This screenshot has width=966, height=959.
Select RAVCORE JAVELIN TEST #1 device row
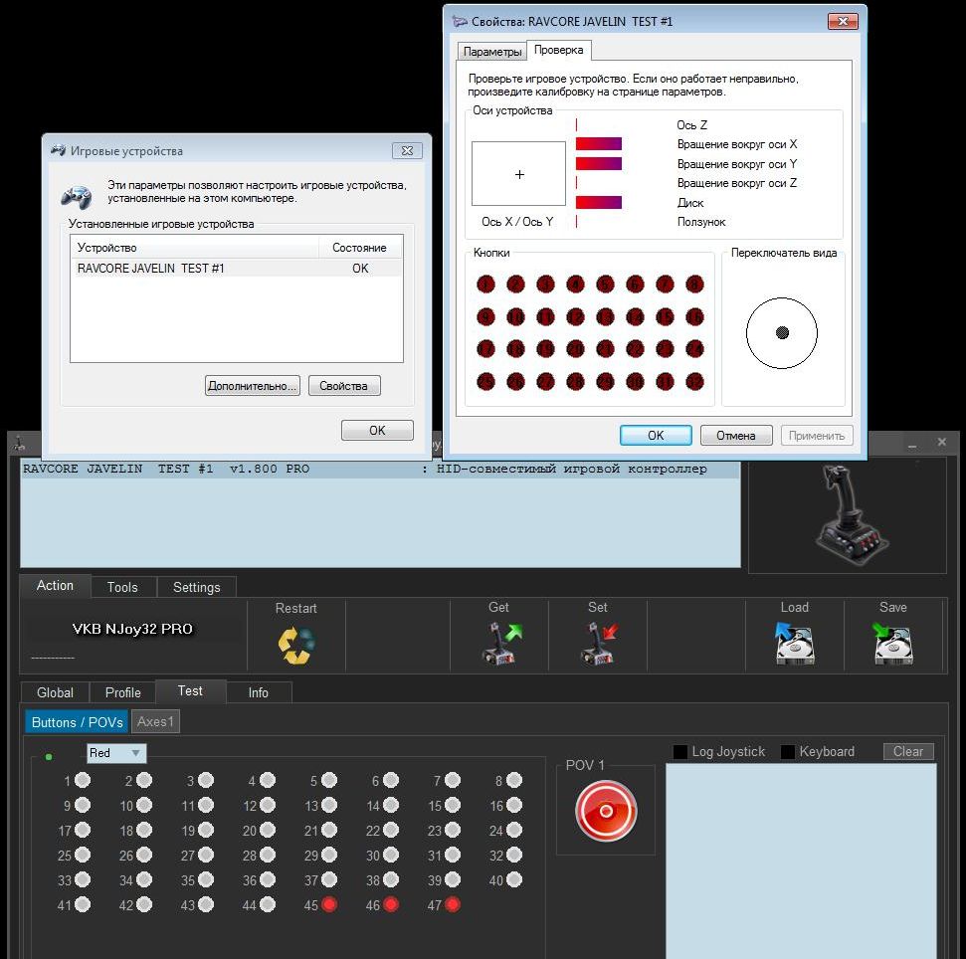click(237, 268)
